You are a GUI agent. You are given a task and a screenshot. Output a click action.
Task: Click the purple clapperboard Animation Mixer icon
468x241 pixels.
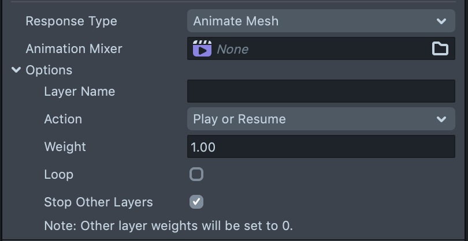pos(202,49)
